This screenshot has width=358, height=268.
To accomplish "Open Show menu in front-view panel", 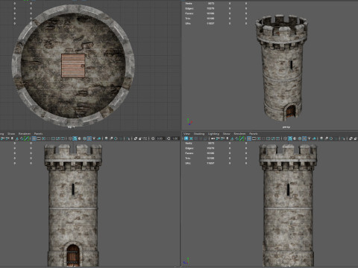I will [x=11, y=134].
